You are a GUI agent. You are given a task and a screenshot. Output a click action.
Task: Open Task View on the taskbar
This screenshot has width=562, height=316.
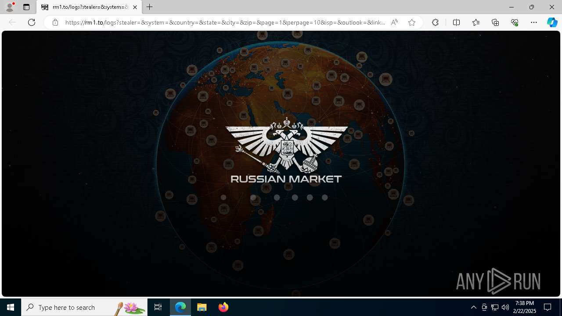point(158,307)
